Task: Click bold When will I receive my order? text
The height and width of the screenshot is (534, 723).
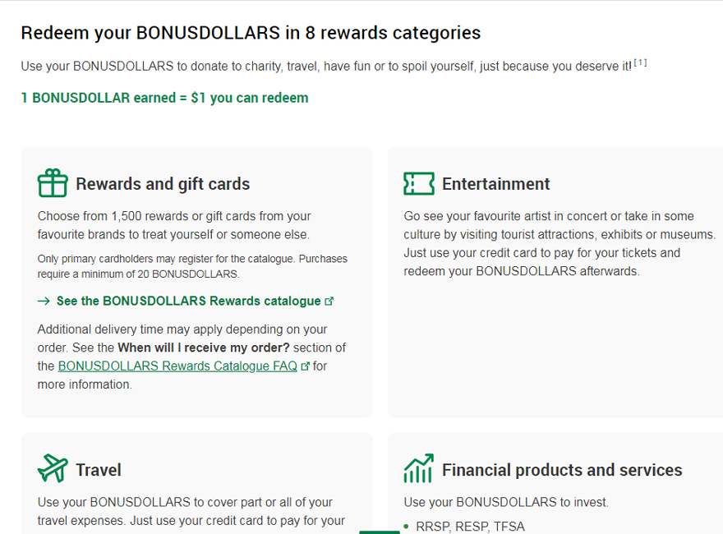Action: click(x=202, y=348)
